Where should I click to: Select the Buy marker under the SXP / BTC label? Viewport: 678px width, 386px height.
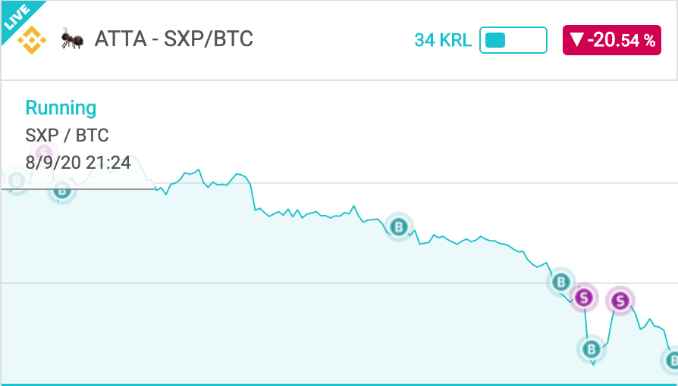62,190
